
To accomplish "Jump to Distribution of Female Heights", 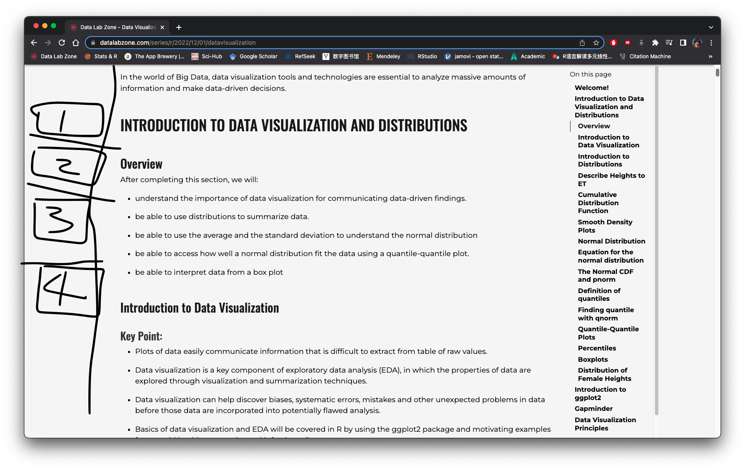I will (604, 374).
